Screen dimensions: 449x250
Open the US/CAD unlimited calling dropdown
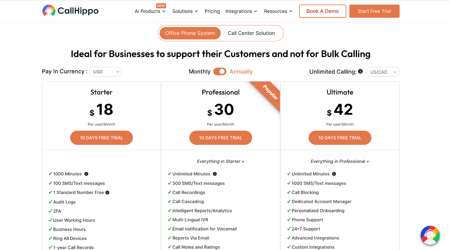[x=383, y=72]
